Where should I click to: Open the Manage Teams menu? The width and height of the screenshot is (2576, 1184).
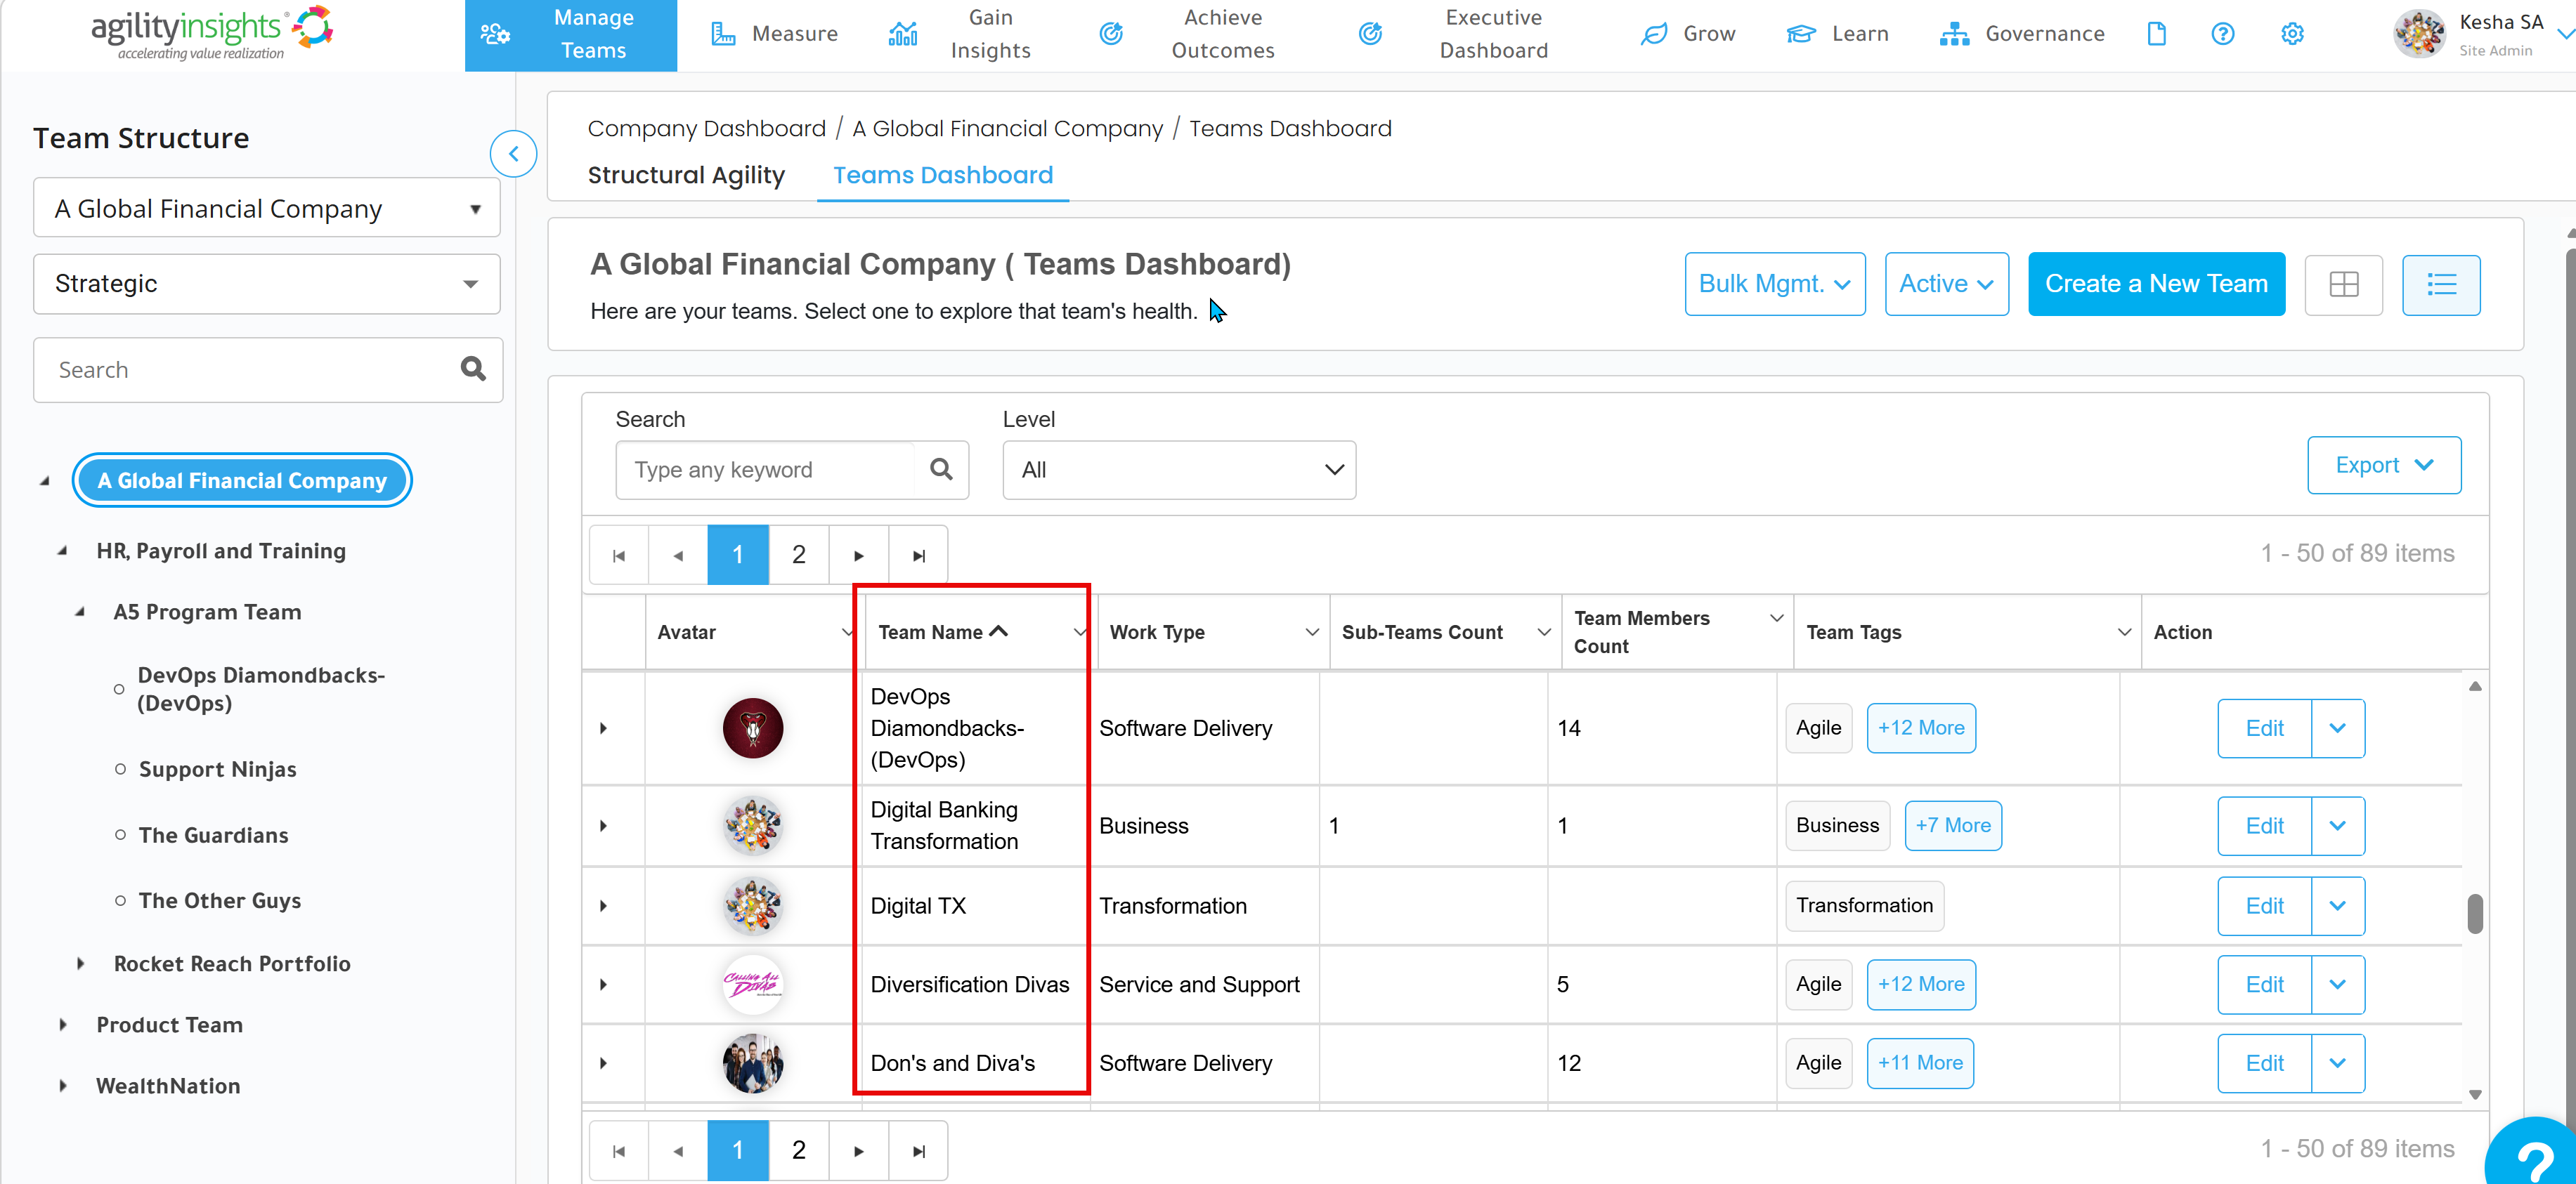click(570, 34)
